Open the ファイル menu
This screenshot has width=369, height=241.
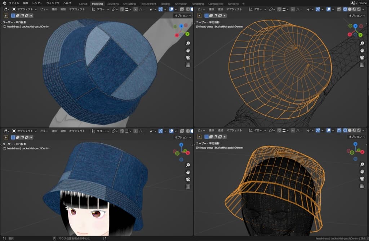pyautogui.click(x=14, y=3)
